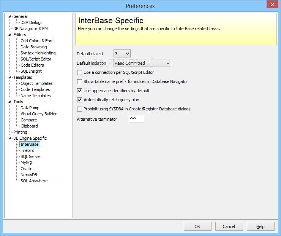This screenshot has width=281, height=236.
Task: Select Editors category
Action: pyautogui.click(x=19, y=35)
